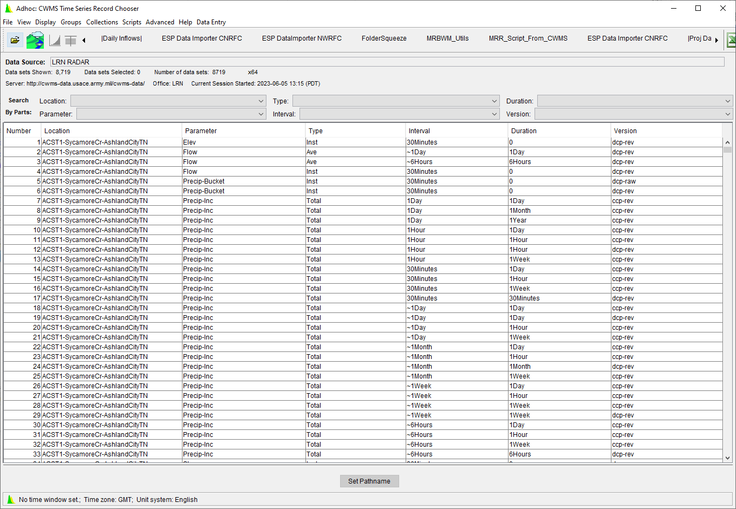Click the Excel export icon on the right
736x509 pixels.
coord(732,40)
